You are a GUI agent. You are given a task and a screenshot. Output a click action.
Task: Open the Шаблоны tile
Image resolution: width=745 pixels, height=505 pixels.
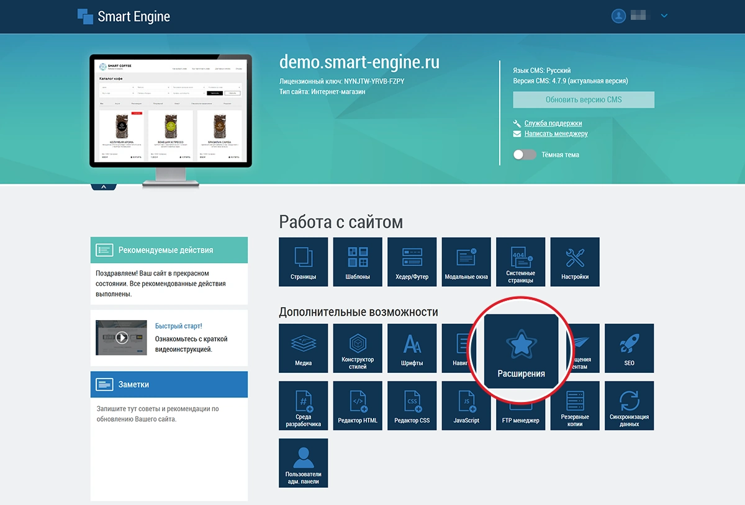click(358, 262)
